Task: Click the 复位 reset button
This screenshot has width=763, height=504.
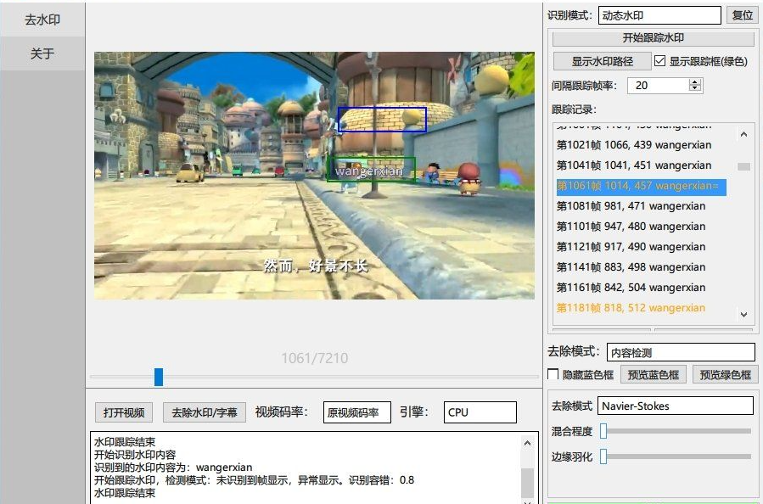Action: [x=743, y=15]
